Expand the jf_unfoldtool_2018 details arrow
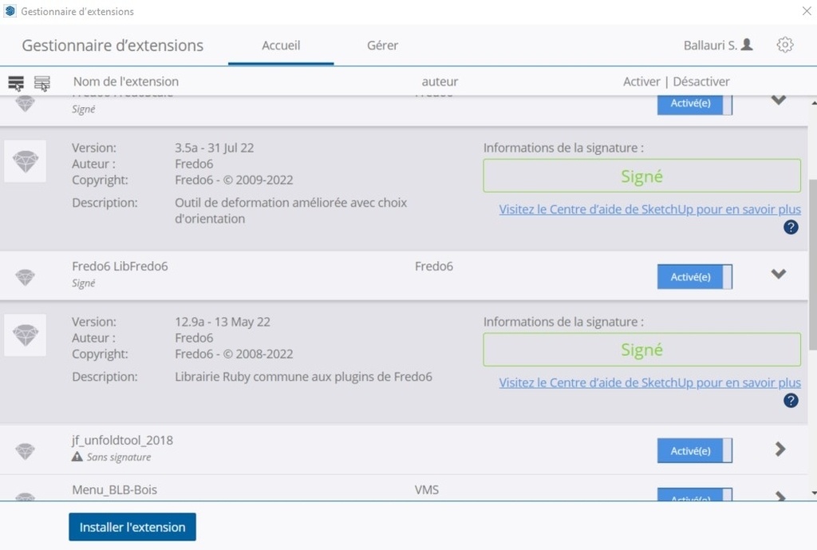Viewport: 817px width, 550px height. pos(780,449)
